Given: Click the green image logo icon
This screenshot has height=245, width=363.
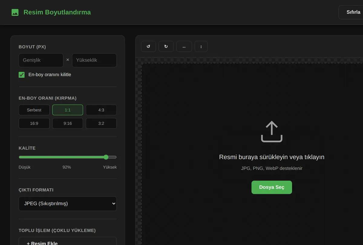Looking at the screenshot, I should click(x=15, y=12).
